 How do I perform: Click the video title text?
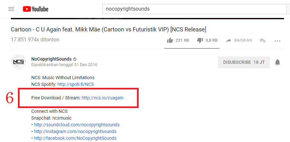click(109, 29)
